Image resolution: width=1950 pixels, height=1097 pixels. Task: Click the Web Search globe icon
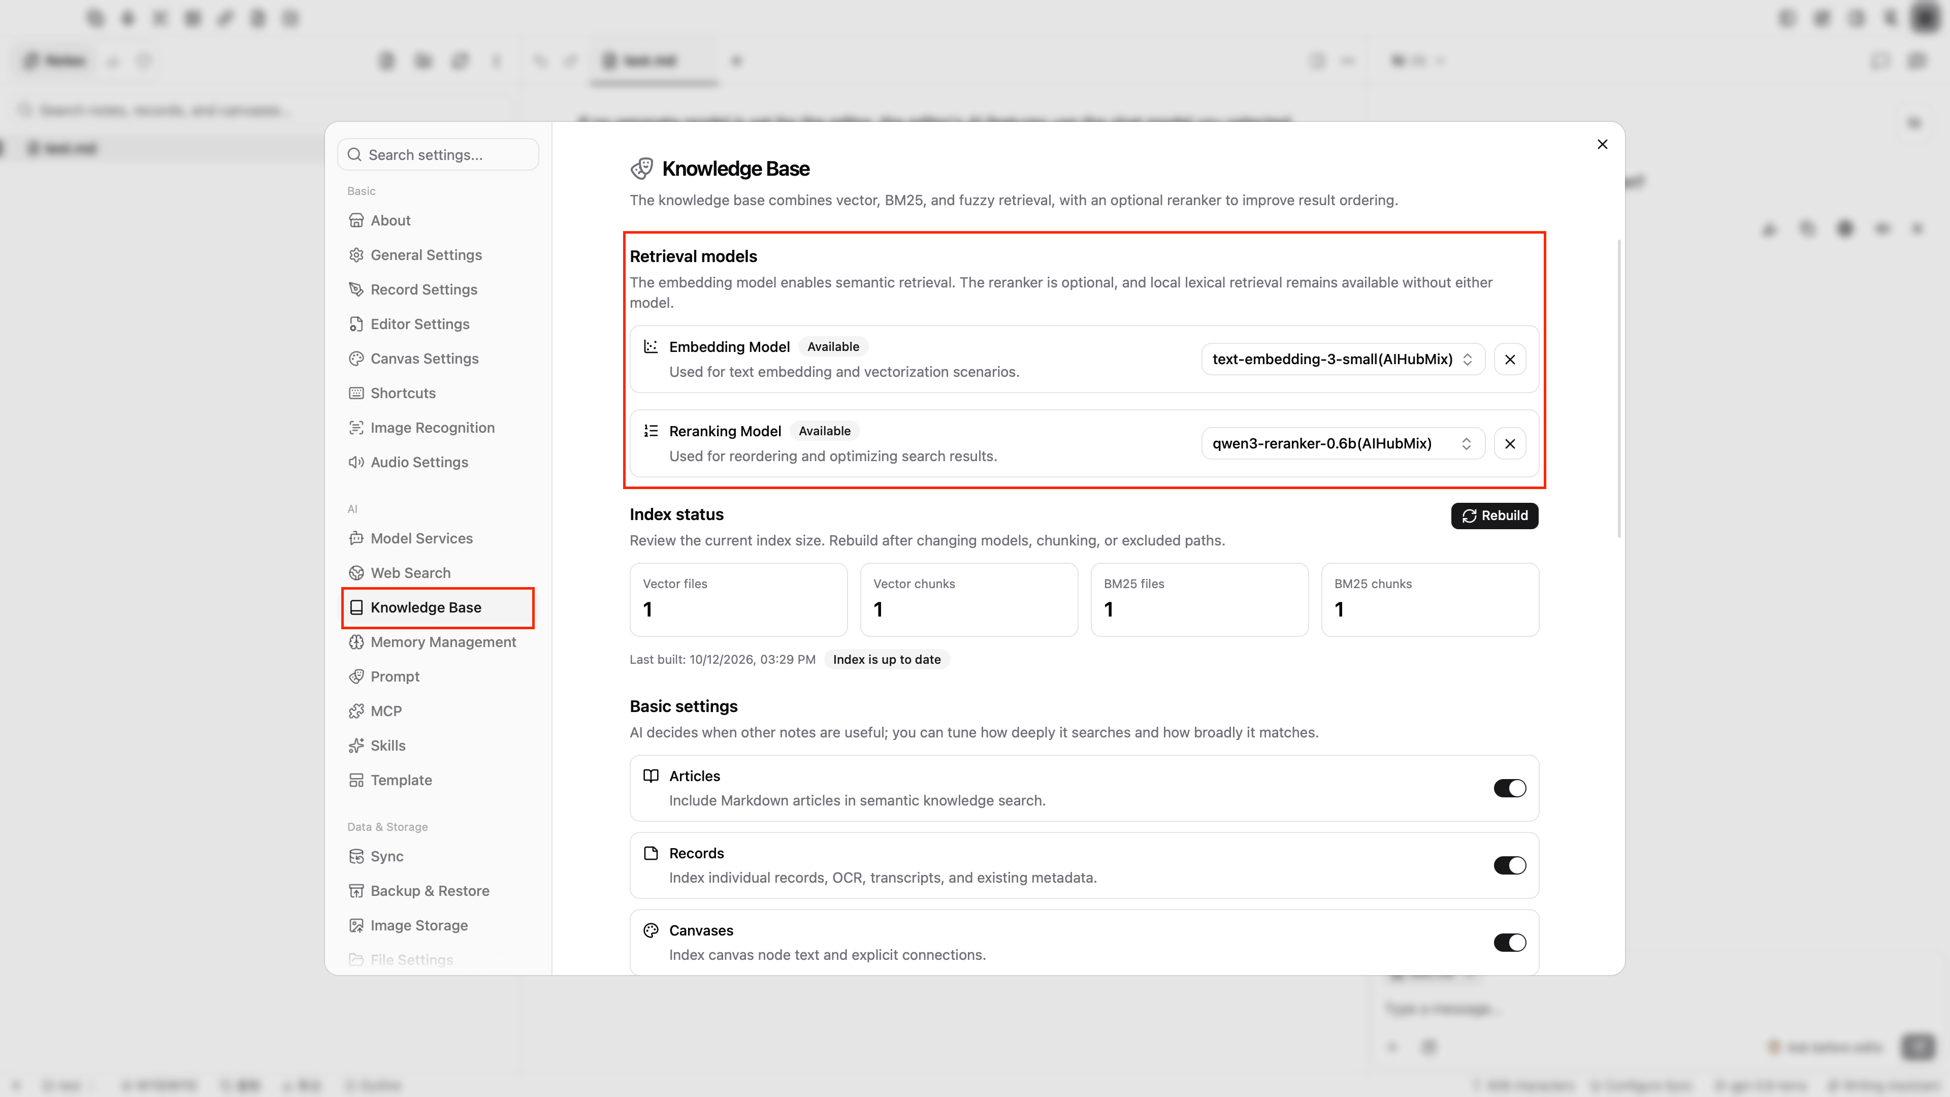pyautogui.click(x=356, y=573)
